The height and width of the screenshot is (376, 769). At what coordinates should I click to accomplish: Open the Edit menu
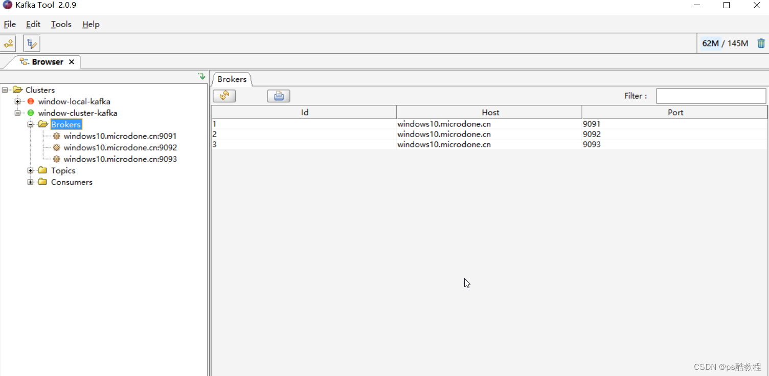pos(33,24)
